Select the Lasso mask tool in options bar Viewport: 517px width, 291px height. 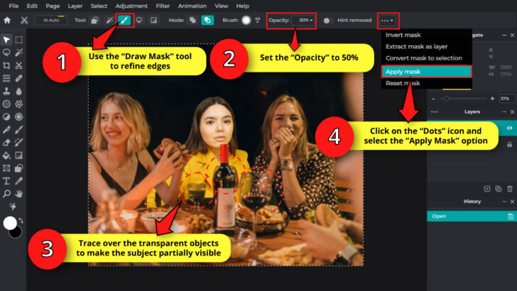pyautogui.click(x=140, y=21)
